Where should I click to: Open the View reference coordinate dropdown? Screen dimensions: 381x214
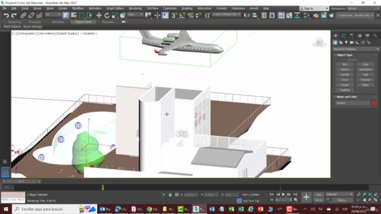click(135, 14)
